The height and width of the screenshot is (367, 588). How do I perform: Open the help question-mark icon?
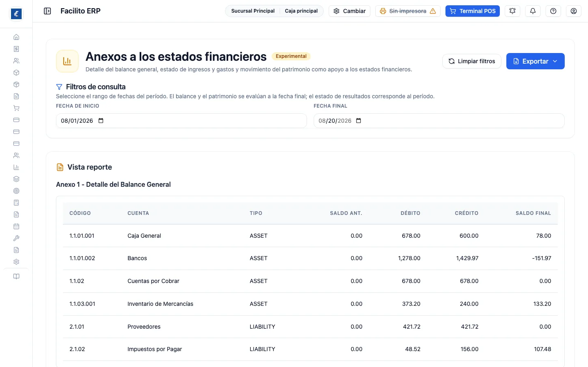[x=553, y=11]
